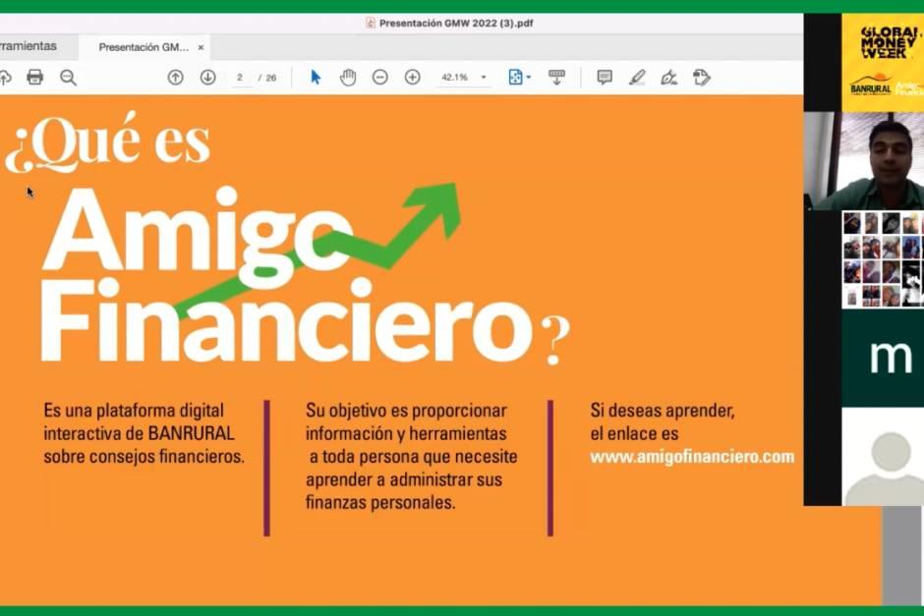Open the find text magnifier tool
This screenshot has width=924, height=616.
point(68,77)
